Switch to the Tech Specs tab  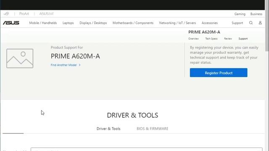pos(211,39)
